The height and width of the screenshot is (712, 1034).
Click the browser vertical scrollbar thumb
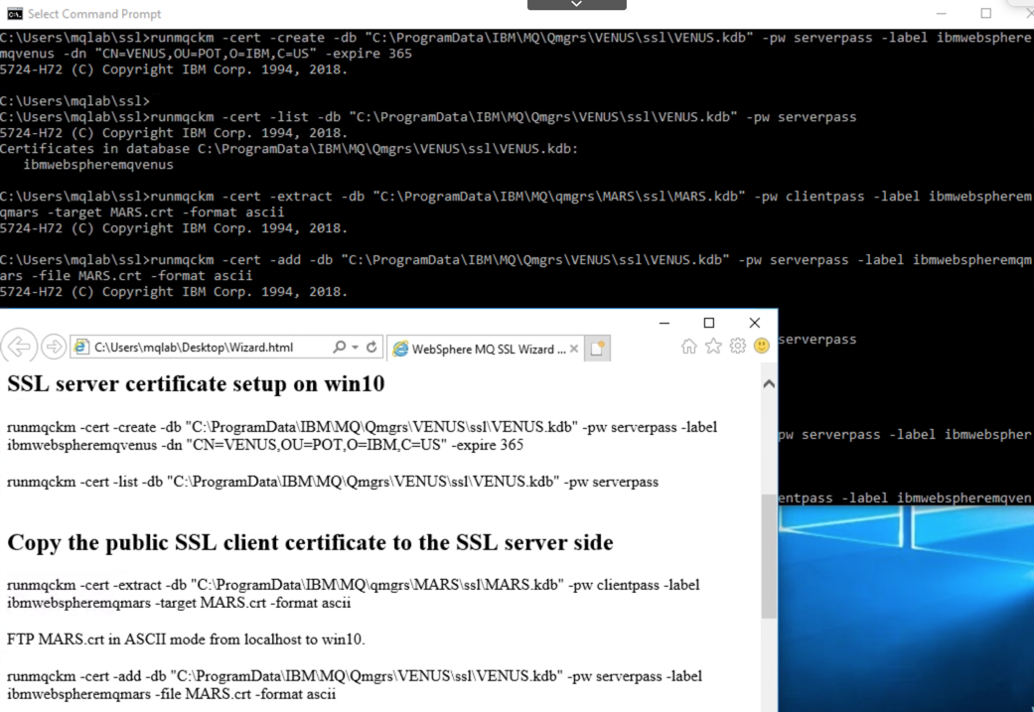[x=769, y=556]
